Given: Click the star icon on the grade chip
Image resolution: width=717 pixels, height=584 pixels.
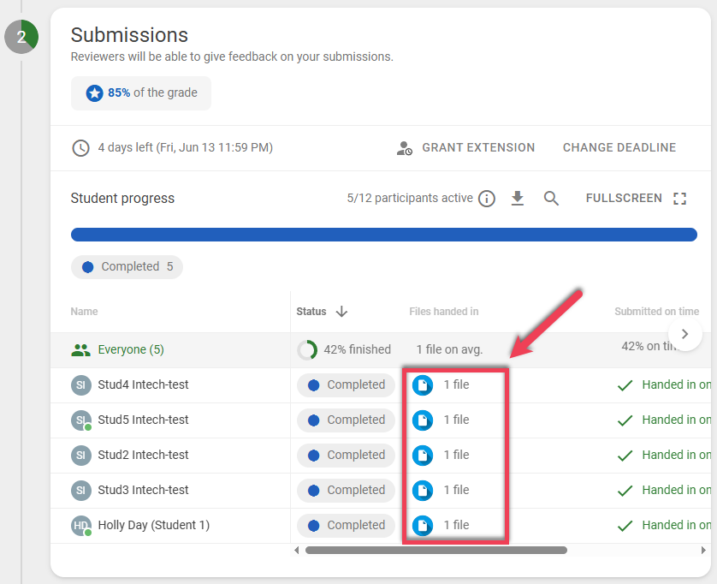Looking at the screenshot, I should (94, 94).
